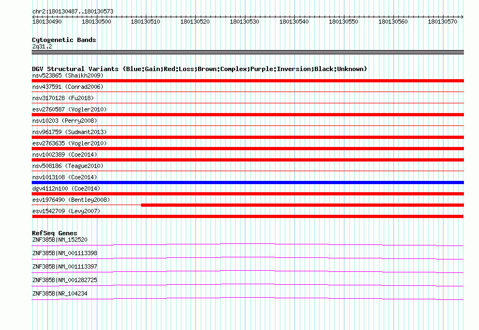Click the thin red line under nsv3170128
Image resolution: width=479 pixels, height=330 pixels.
click(248, 103)
